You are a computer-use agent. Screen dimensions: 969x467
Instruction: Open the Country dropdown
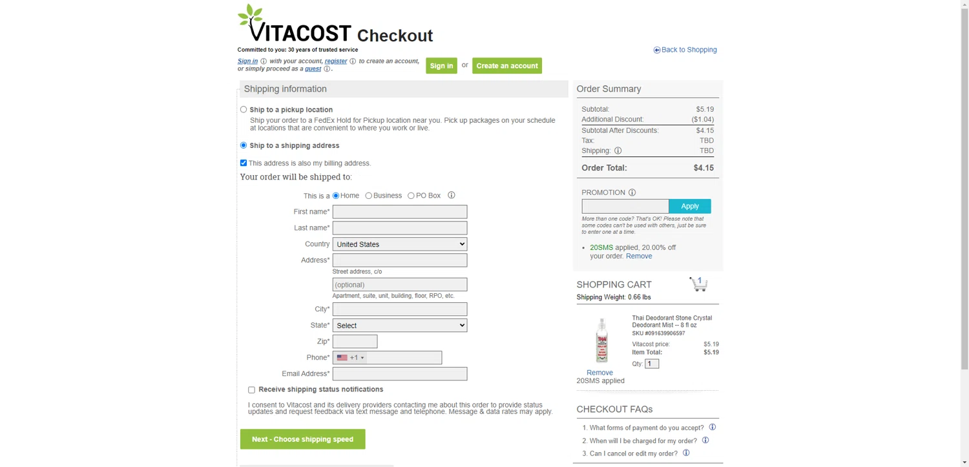pos(399,244)
